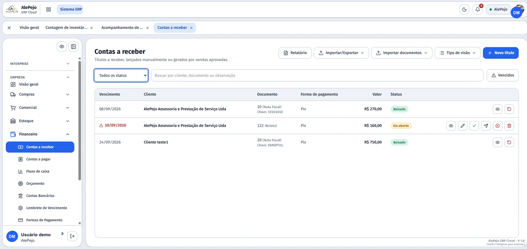The height and width of the screenshot is (249, 527).
Task: Expand the Comercial menu
Action: [x=40, y=108]
